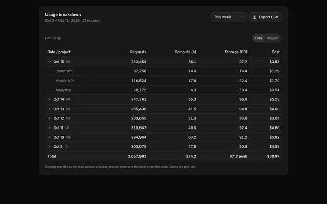The width and height of the screenshot is (327, 204).
Task: Click the $4.00 cost for Oct 13
Action: coord(274,109)
